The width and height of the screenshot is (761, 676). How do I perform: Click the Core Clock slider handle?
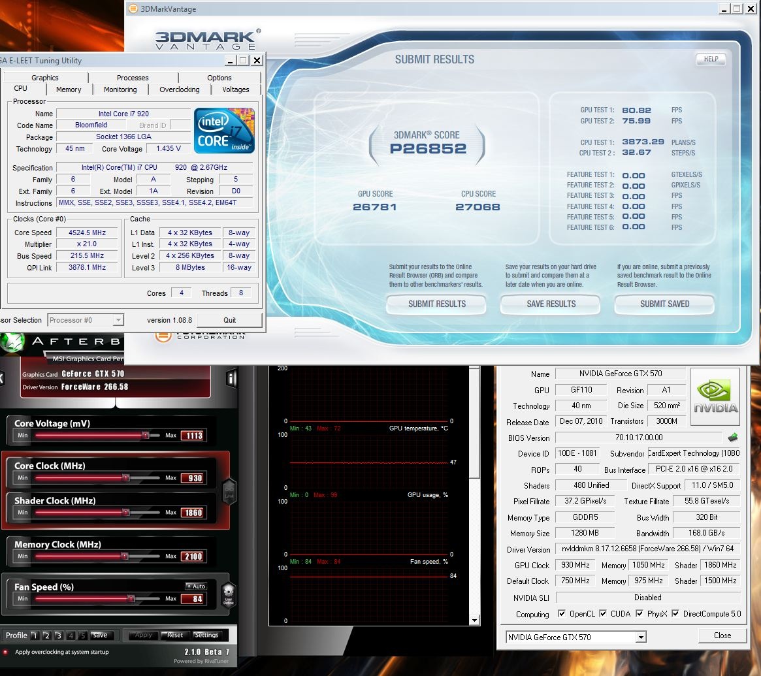[125, 477]
